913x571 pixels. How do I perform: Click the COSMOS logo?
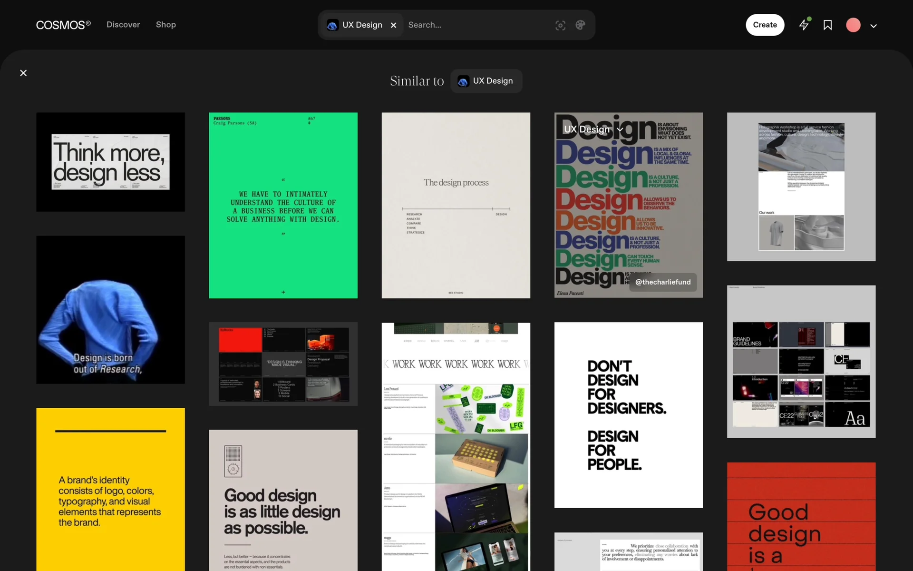[x=63, y=25]
